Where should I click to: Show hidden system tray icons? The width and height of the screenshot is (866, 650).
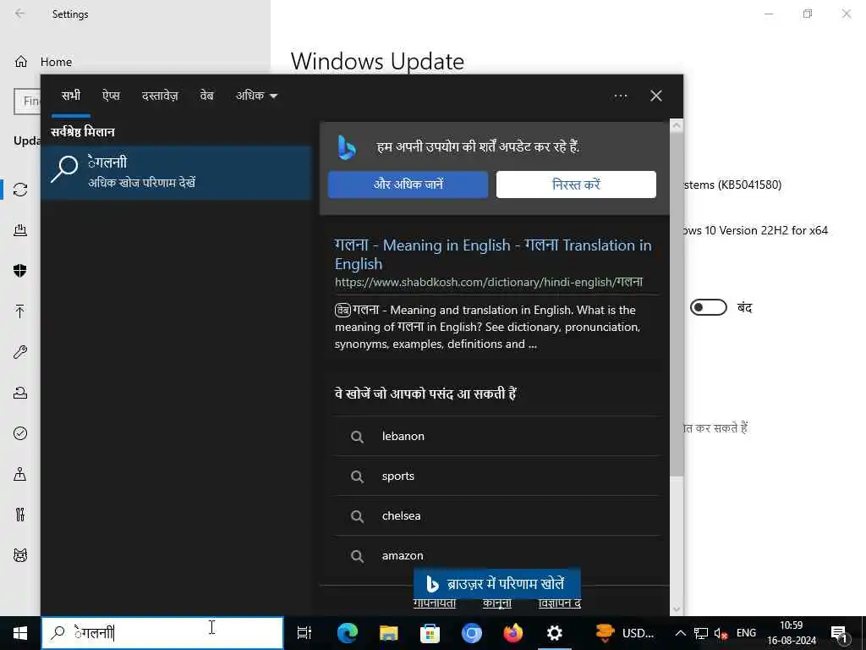click(681, 633)
